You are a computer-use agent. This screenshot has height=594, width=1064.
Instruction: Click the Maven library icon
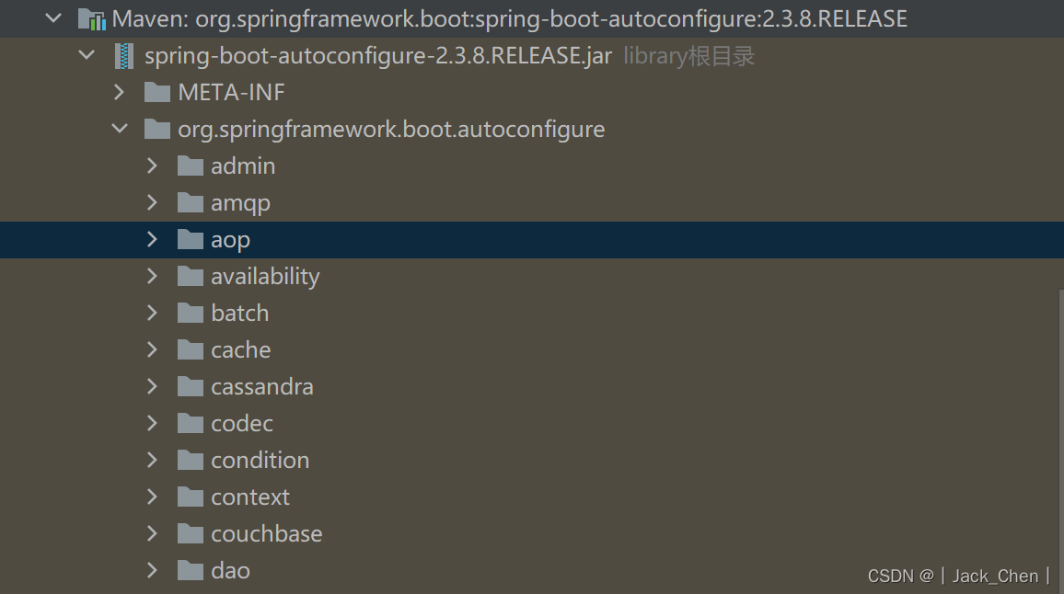tap(92, 19)
